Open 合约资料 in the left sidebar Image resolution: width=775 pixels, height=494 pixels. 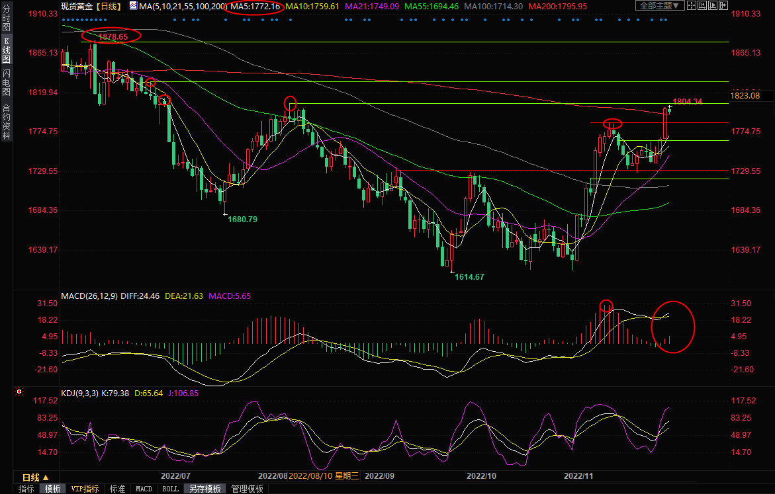point(6,120)
